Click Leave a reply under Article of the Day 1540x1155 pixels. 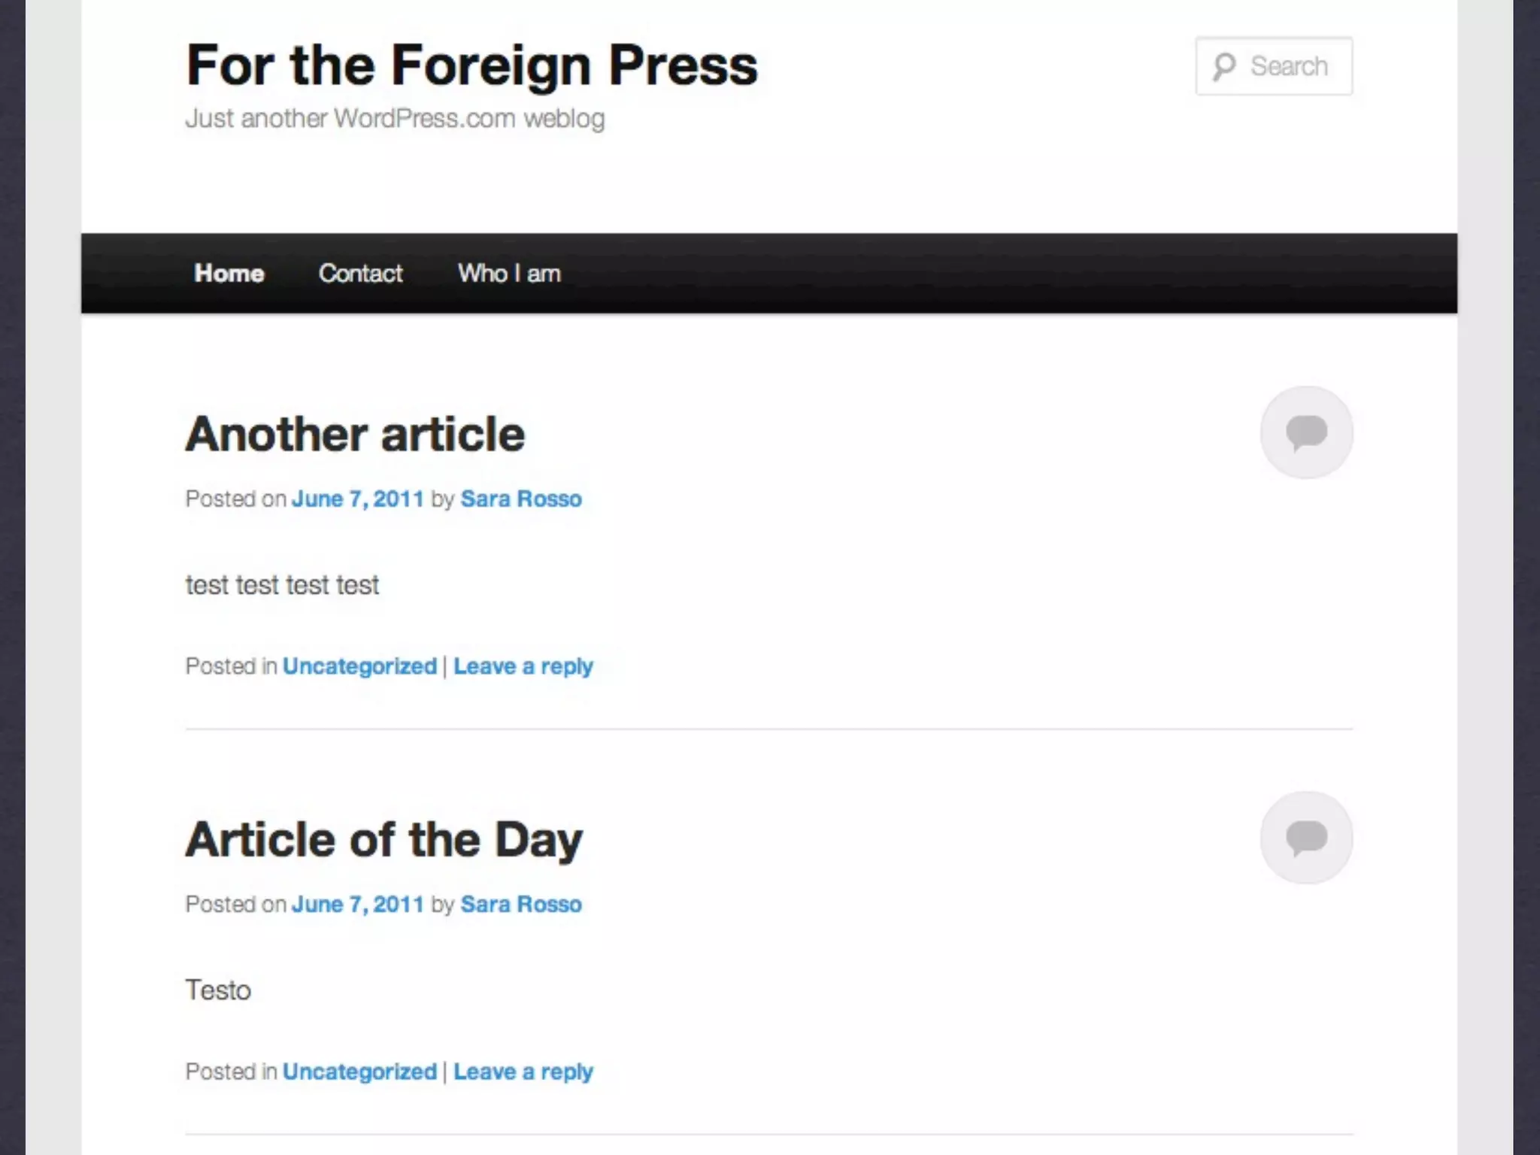[523, 1072]
